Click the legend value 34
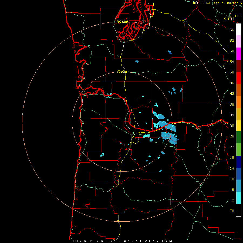This screenshot has height=243, width=243. pos(232,115)
